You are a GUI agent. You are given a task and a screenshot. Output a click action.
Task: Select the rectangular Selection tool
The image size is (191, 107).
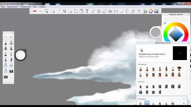(53, 11)
